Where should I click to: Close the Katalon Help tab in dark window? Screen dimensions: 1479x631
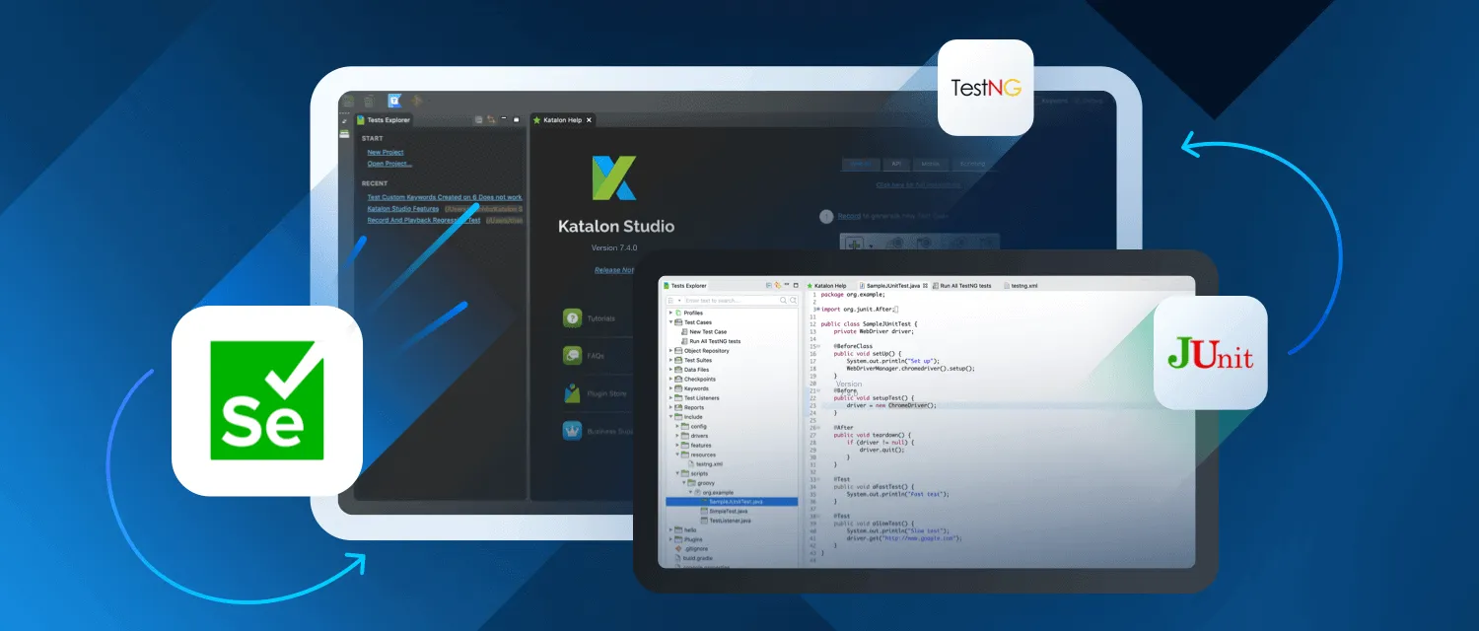click(590, 119)
